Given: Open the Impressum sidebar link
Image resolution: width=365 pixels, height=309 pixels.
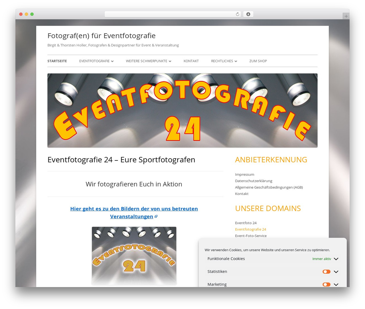Looking at the screenshot, I should click(244, 174).
